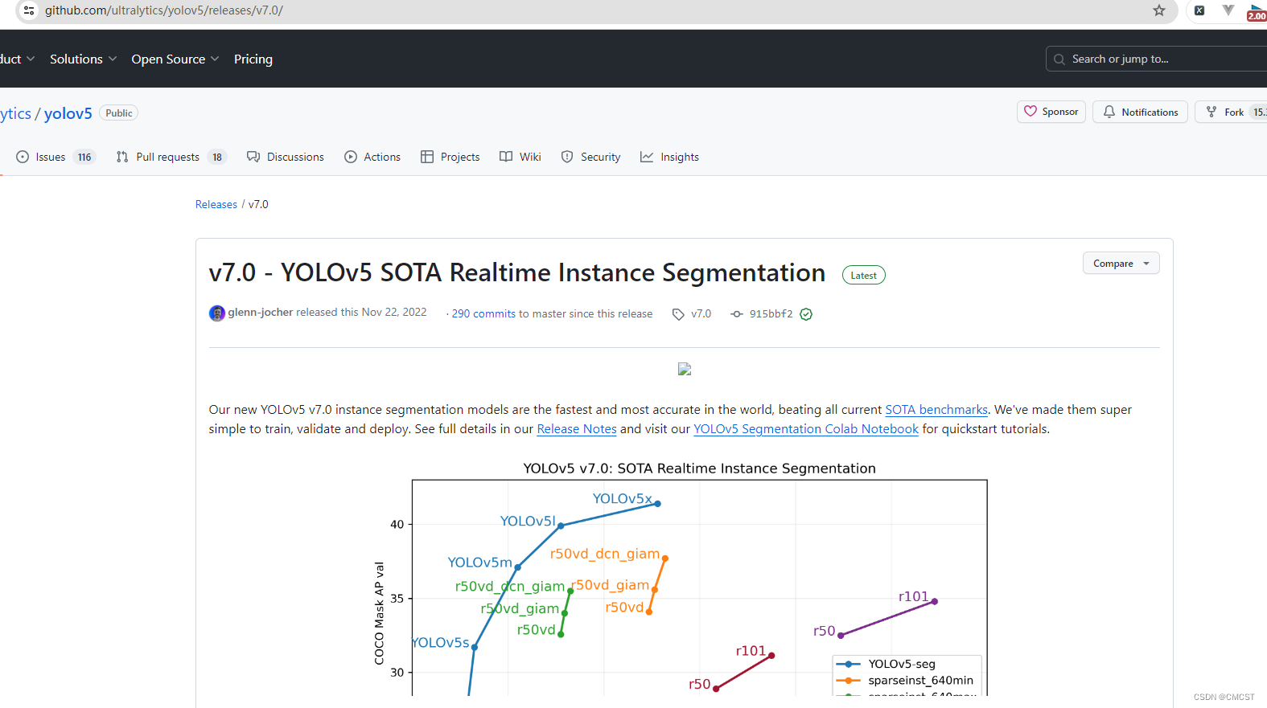The height and width of the screenshot is (708, 1267).
Task: Open the Issues tab
Action: point(56,157)
